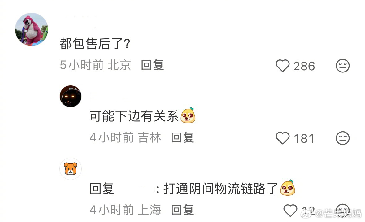The image size is (365, 222).
Task: Reply to the Jilin user's comment
Action: coord(183,137)
